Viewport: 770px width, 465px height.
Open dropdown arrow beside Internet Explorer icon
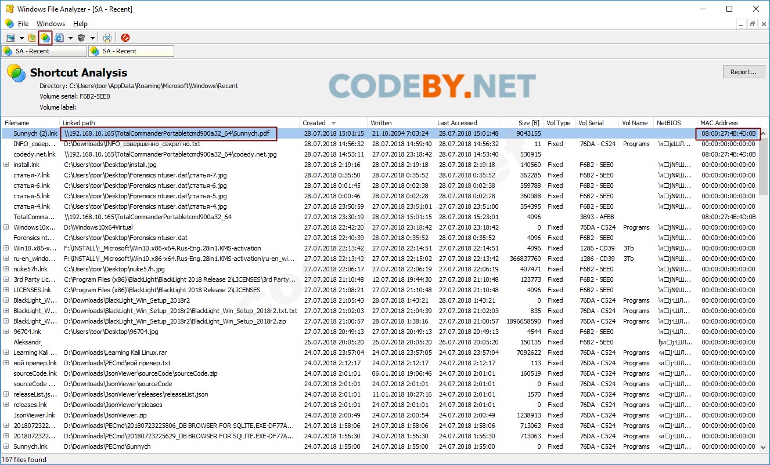[70, 38]
